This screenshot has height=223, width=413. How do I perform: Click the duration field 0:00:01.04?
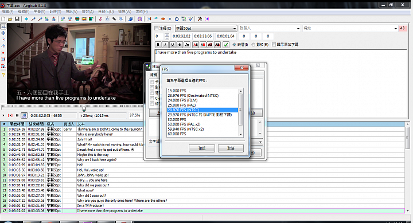[x=225, y=36]
